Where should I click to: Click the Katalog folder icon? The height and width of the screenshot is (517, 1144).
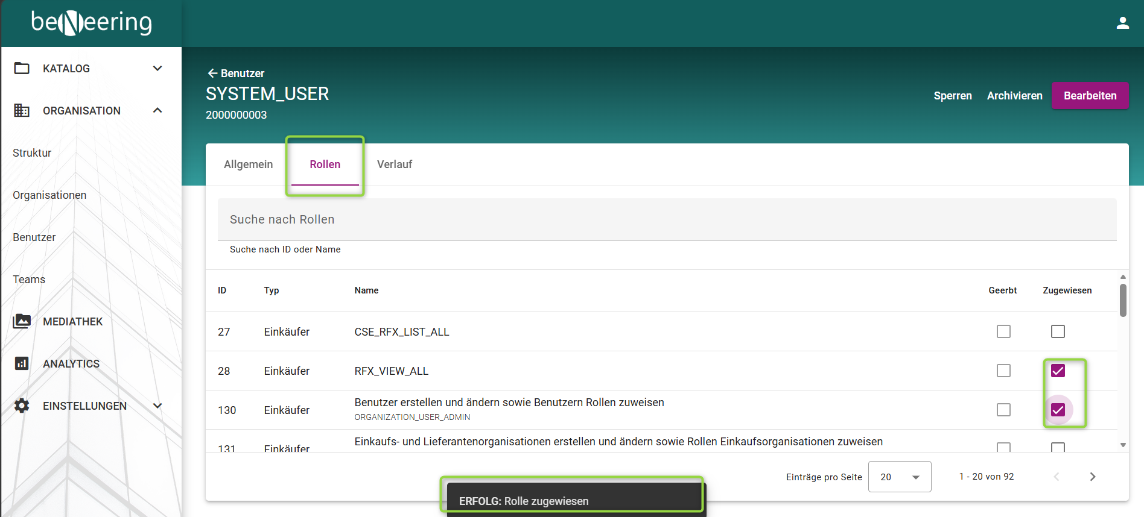point(22,68)
